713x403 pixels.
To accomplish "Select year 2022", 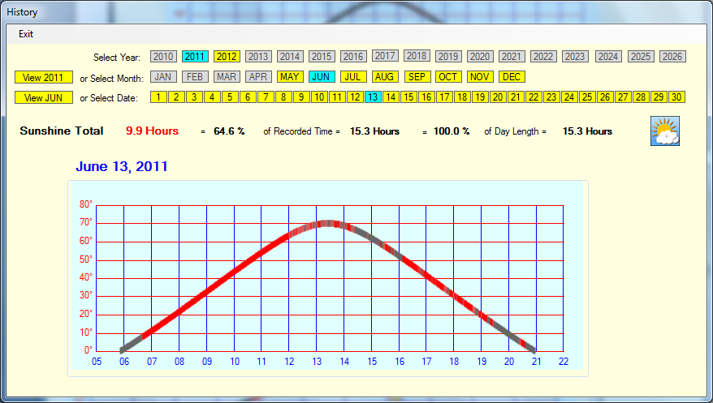I will tap(543, 57).
